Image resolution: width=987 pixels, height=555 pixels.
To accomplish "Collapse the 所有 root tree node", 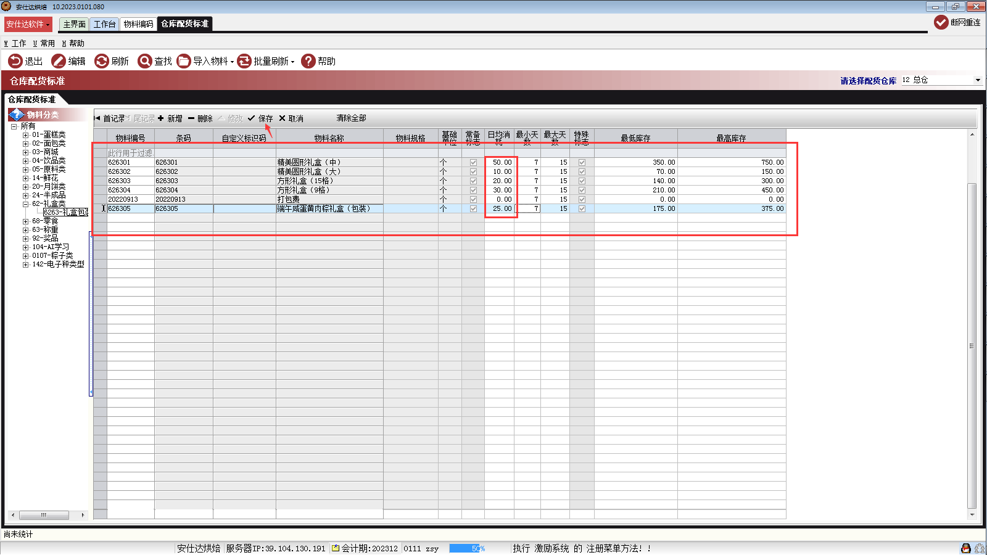I will click(x=14, y=126).
